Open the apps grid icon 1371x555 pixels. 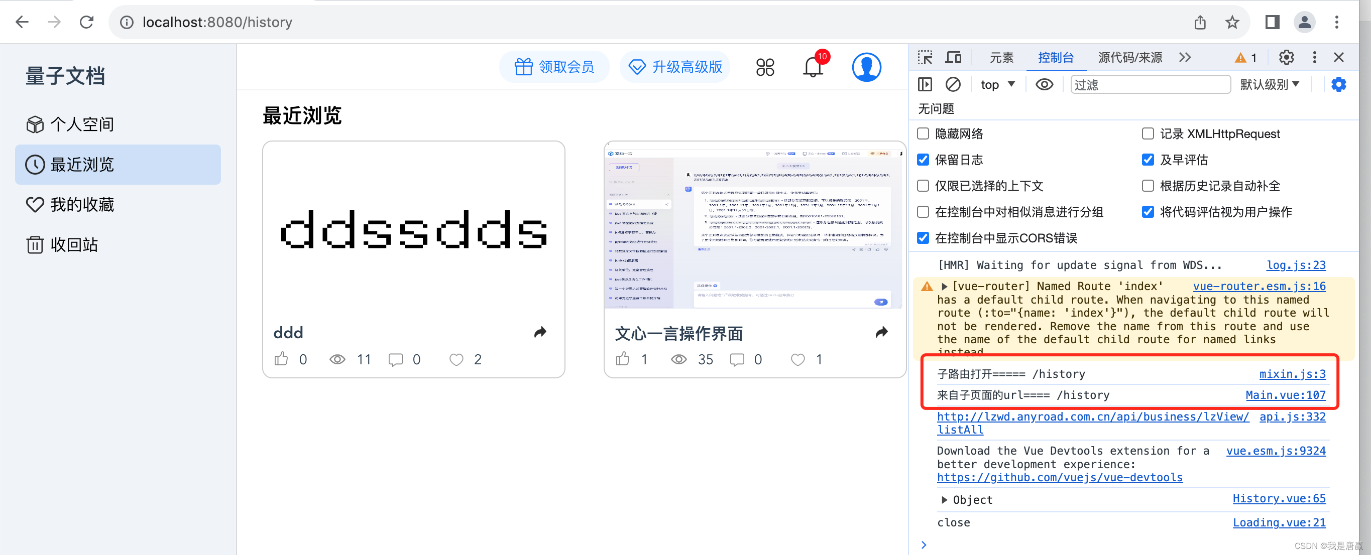(x=765, y=68)
